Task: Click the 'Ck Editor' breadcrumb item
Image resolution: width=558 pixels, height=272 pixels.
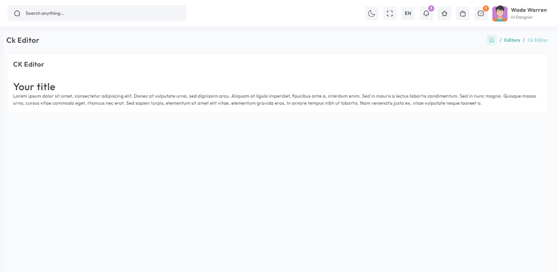Action: [537, 40]
